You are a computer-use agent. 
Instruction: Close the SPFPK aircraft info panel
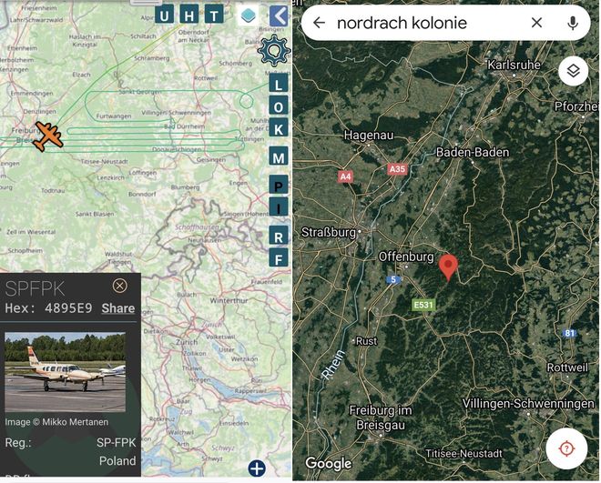(119, 286)
